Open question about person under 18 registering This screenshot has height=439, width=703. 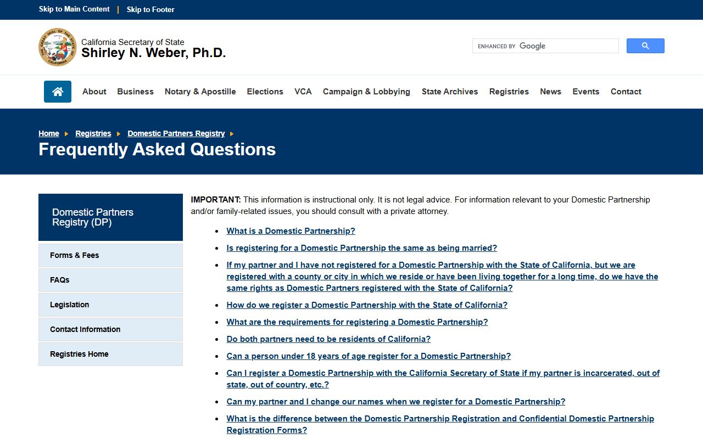[369, 356]
